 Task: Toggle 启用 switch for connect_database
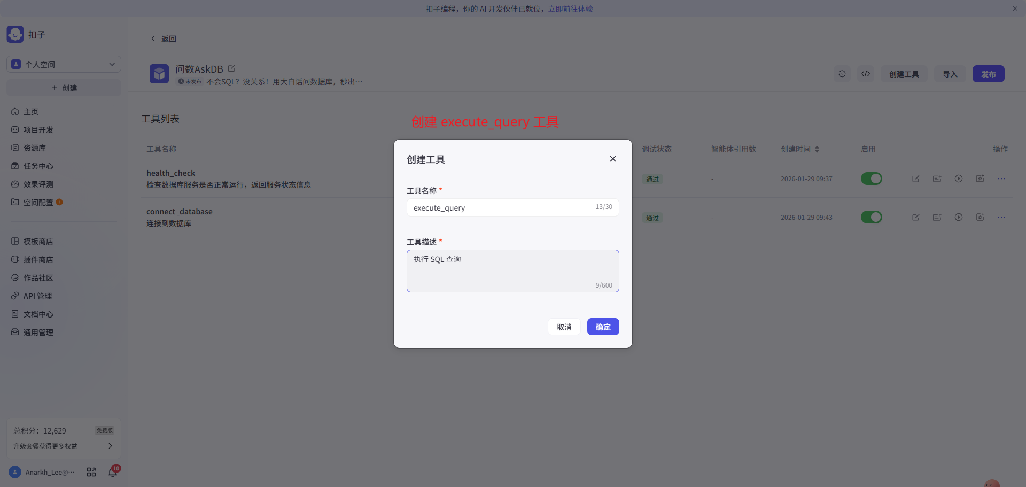pos(871,217)
